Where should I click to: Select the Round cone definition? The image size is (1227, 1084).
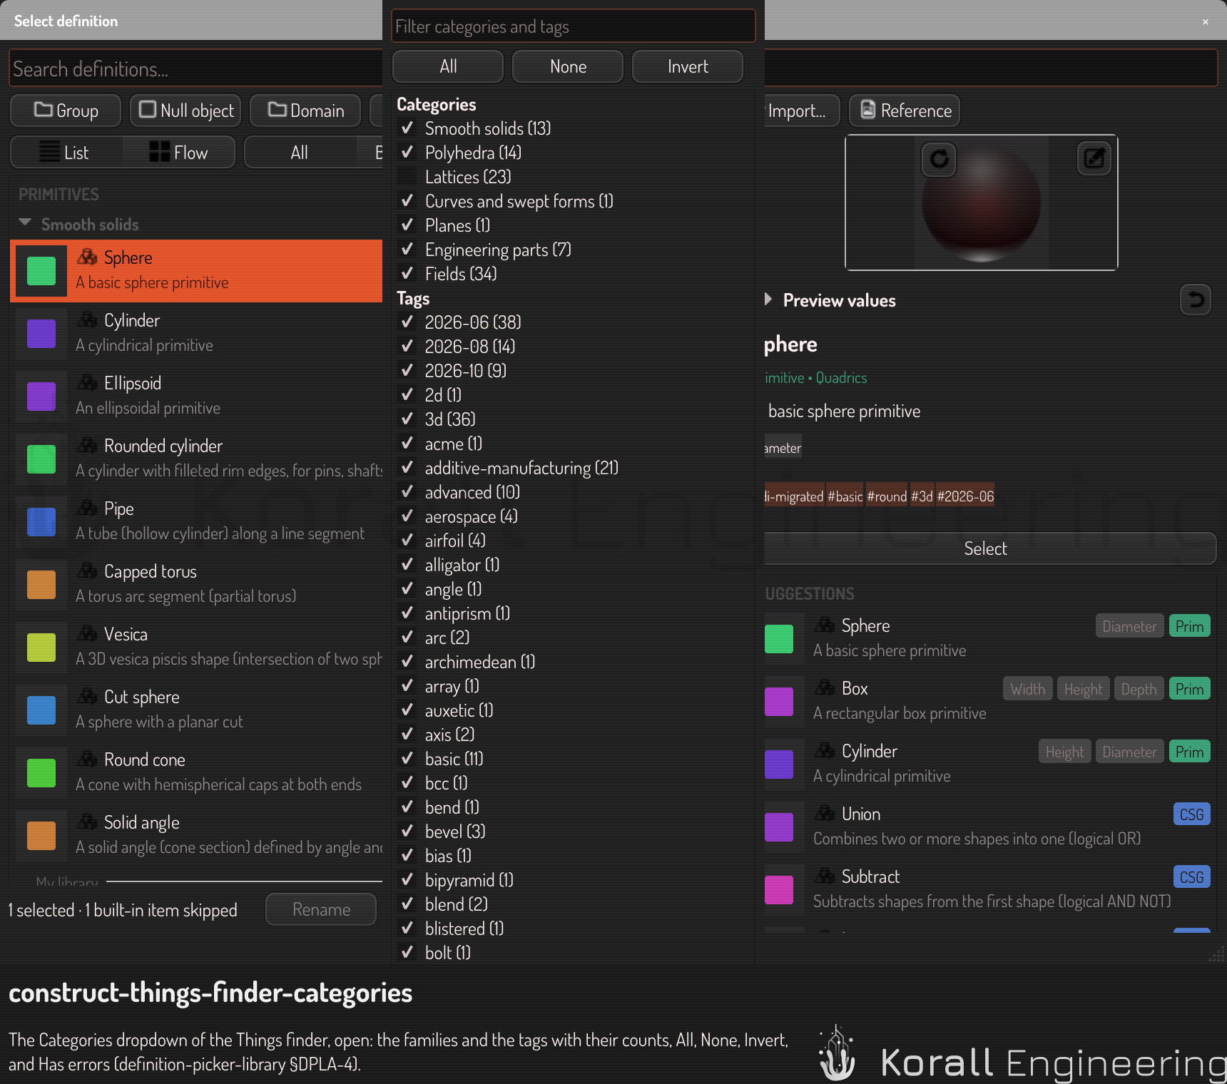click(196, 773)
